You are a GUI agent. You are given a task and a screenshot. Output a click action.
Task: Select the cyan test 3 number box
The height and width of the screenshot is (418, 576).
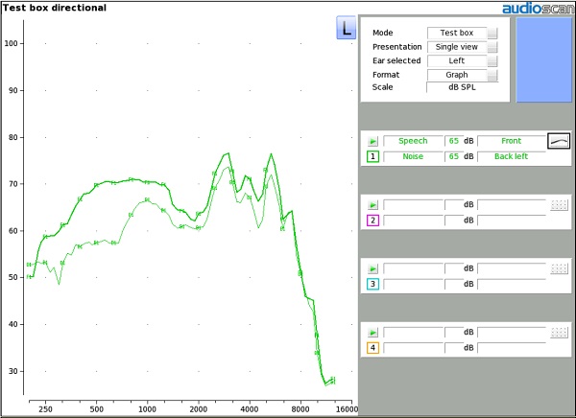click(372, 284)
